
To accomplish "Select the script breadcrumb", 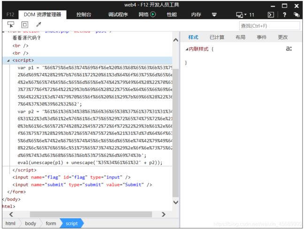I will click(x=72, y=223).
